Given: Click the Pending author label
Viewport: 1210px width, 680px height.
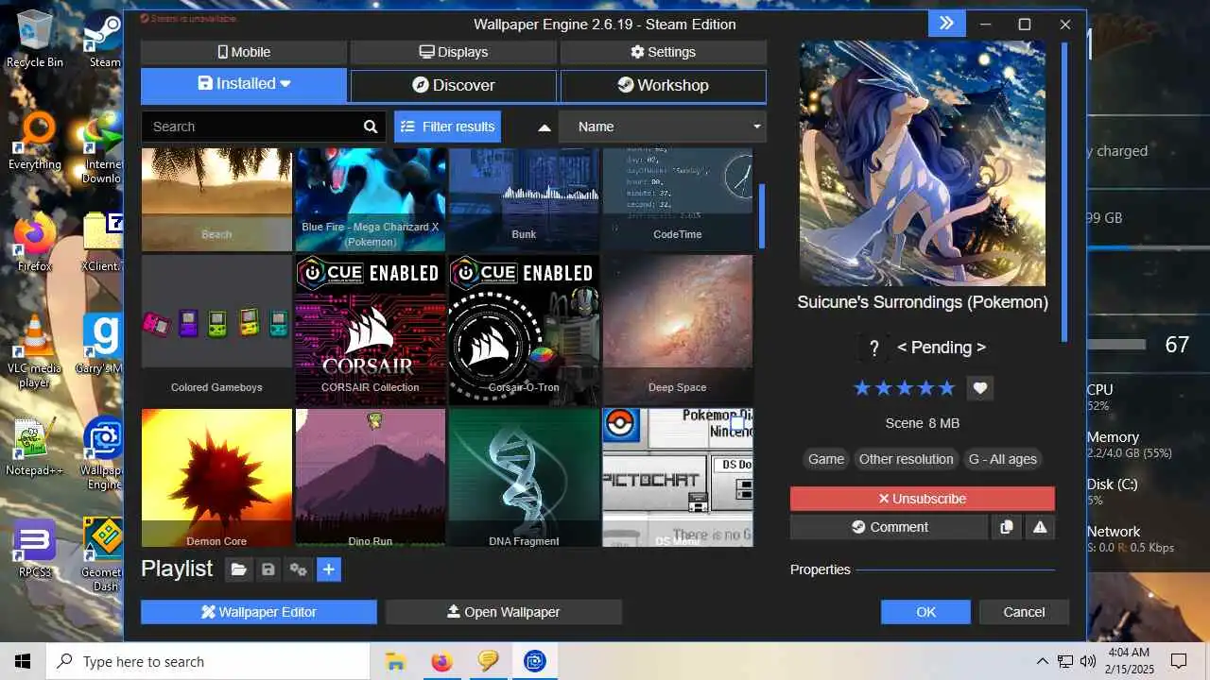Looking at the screenshot, I should (x=942, y=348).
